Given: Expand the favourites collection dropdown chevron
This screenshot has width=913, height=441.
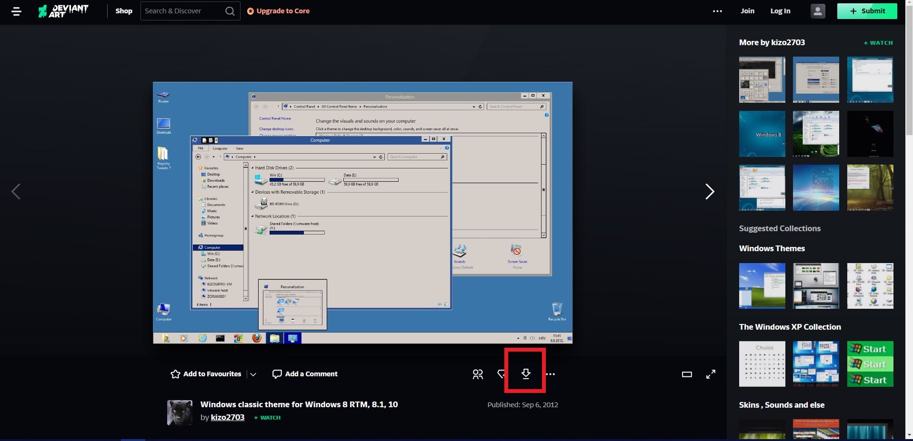Looking at the screenshot, I should 253,374.
